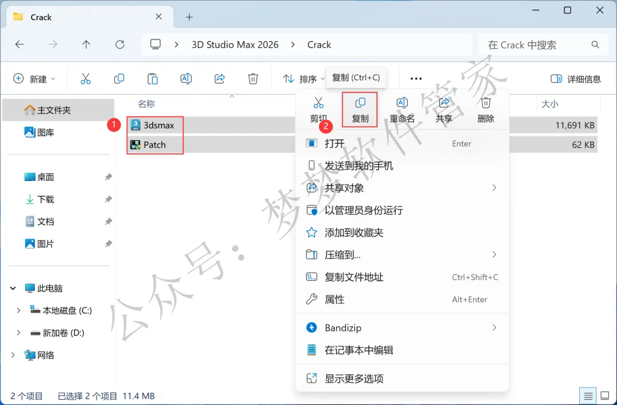
Task: Open a new tab with plus button
Action: [189, 17]
